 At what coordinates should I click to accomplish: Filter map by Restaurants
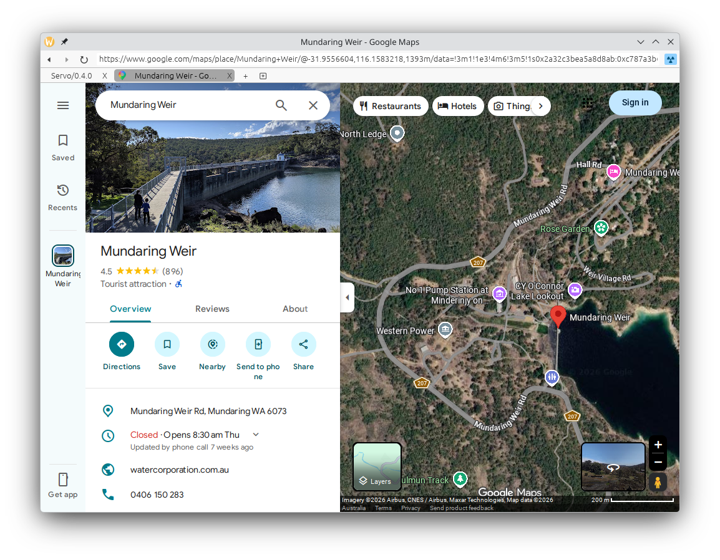coord(391,106)
